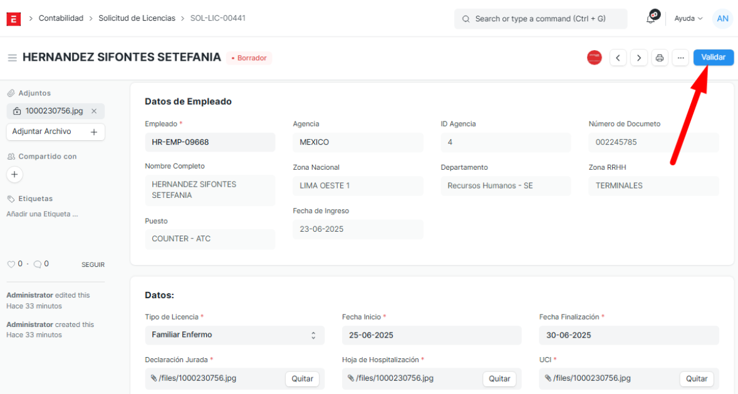Click the red home logo icon

coord(13,19)
